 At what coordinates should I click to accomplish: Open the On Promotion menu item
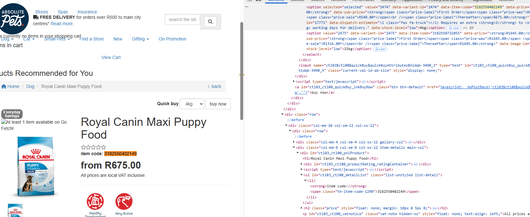tap(172, 39)
